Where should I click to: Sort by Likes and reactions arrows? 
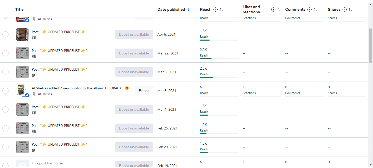[279, 10]
